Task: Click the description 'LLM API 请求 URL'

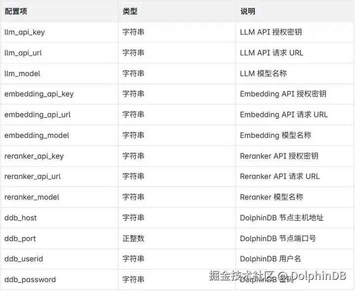Action: point(272,53)
